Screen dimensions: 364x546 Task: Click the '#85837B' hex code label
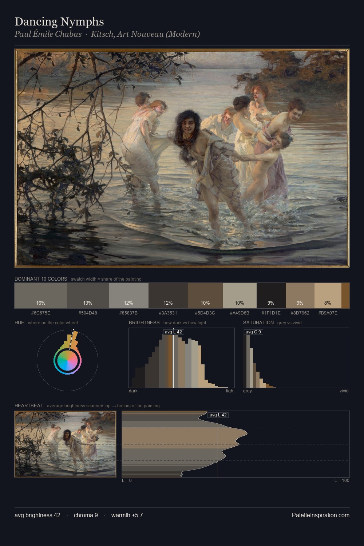click(128, 313)
